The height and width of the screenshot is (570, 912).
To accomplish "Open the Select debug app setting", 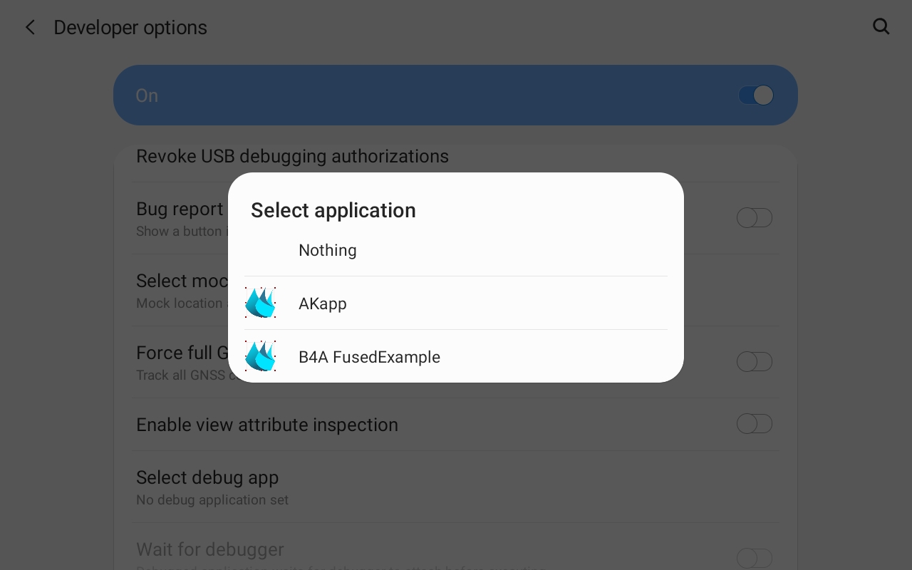I will click(x=207, y=477).
